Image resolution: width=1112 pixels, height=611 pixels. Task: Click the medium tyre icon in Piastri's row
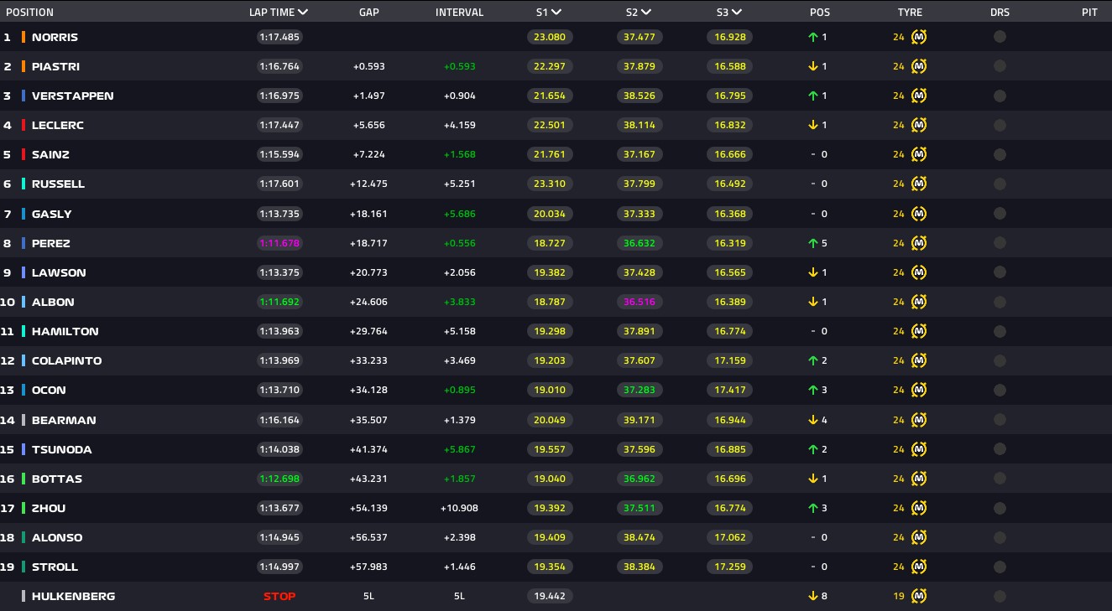pyautogui.click(x=919, y=66)
